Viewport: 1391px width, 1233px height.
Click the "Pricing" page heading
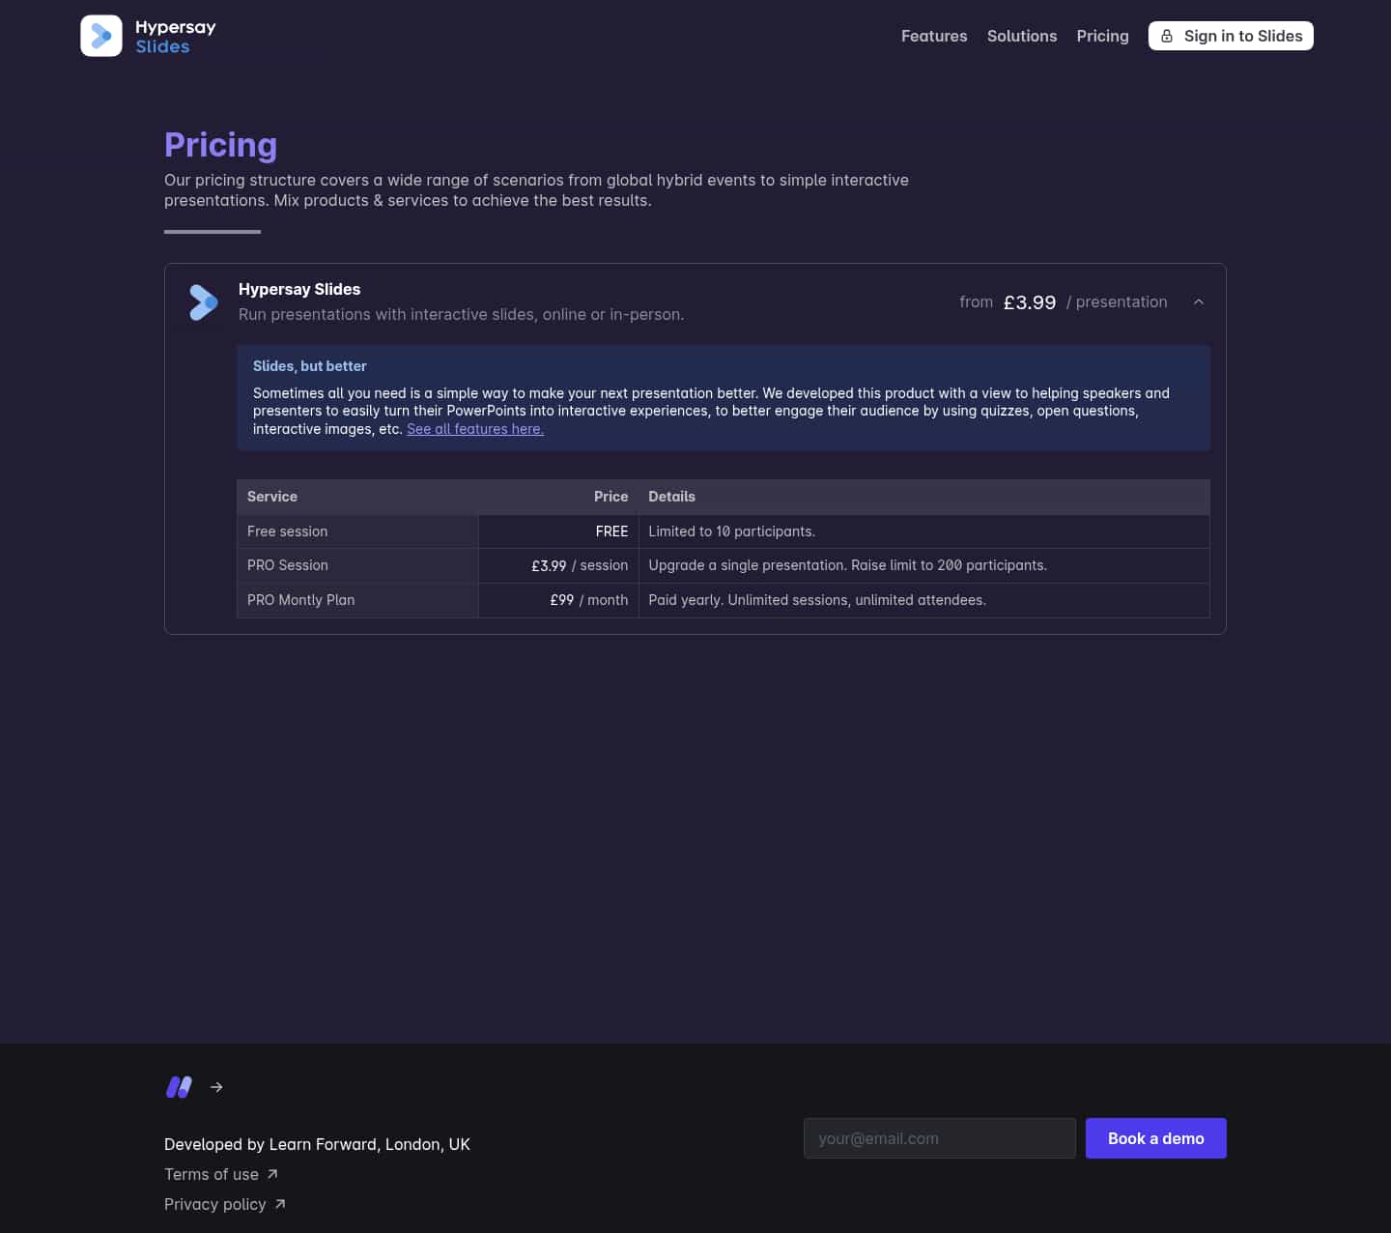(x=221, y=145)
